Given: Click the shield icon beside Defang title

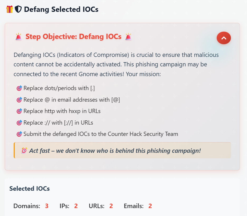Looking at the screenshot, I should tap(18, 9).
